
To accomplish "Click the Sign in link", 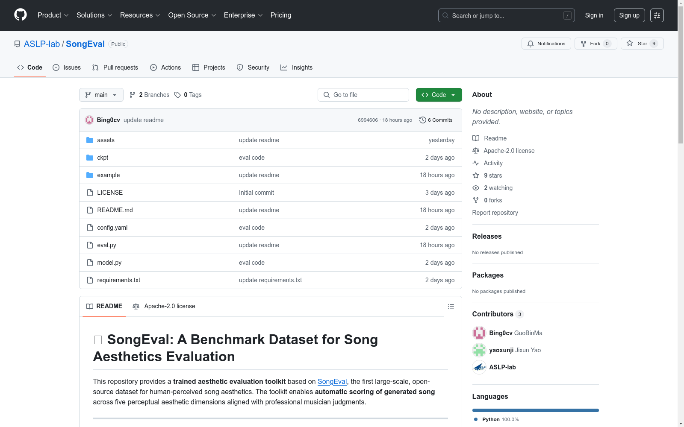I will click(594, 15).
